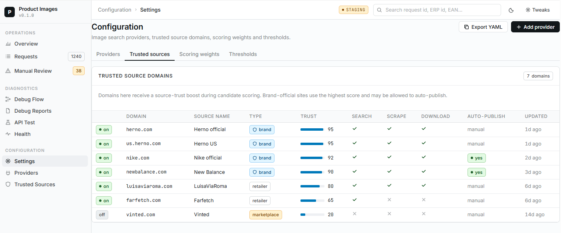Open Debug Flow in the sidebar
561x233 pixels.
tap(45, 100)
